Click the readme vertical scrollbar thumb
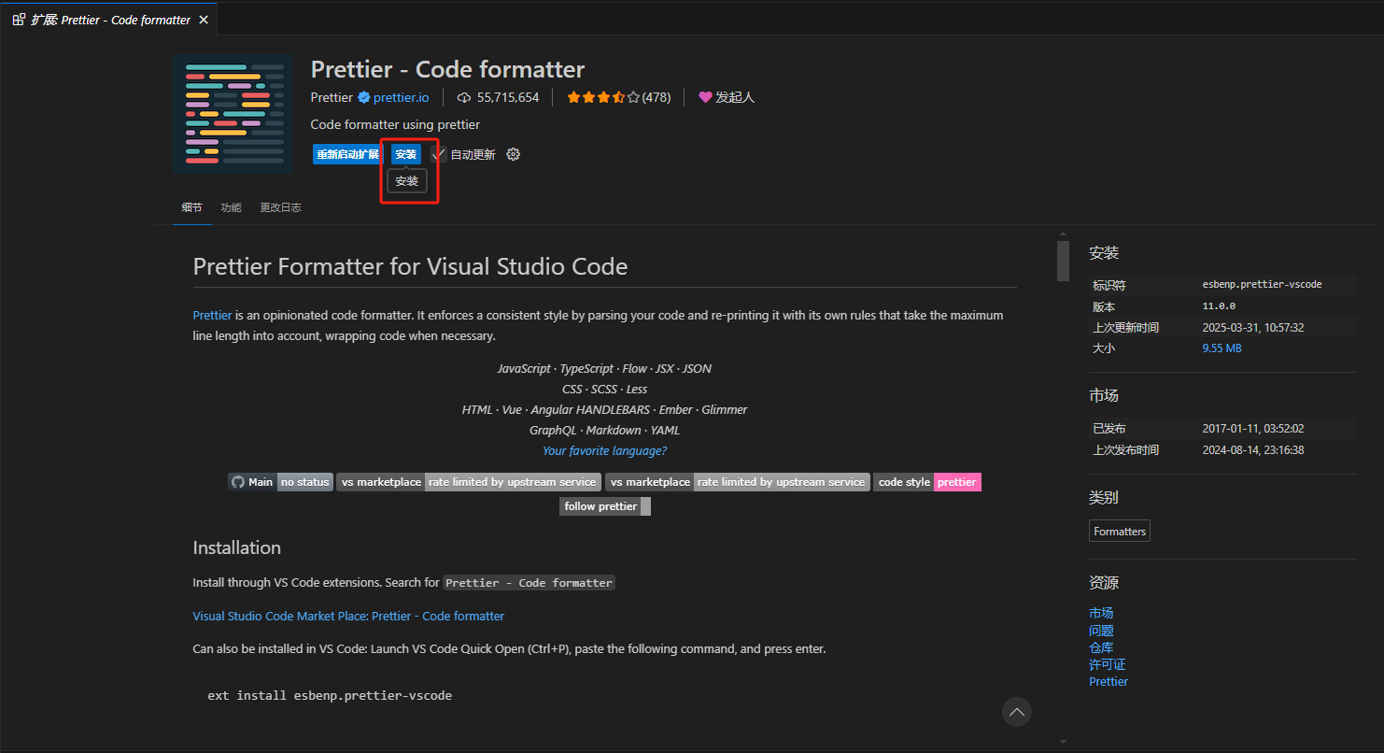Viewport: 1384px width, 753px height. 1063,261
